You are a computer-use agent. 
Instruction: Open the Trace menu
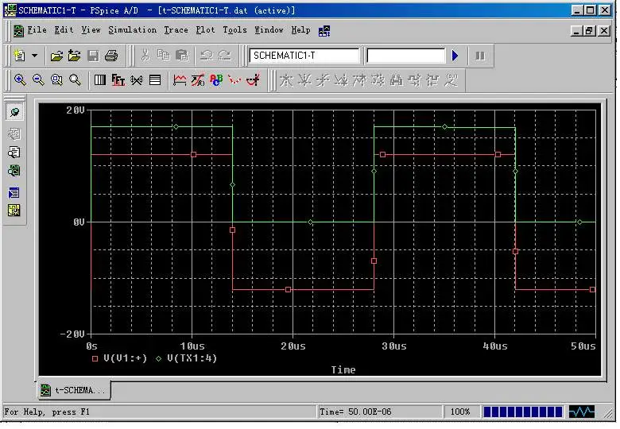pyautogui.click(x=176, y=30)
